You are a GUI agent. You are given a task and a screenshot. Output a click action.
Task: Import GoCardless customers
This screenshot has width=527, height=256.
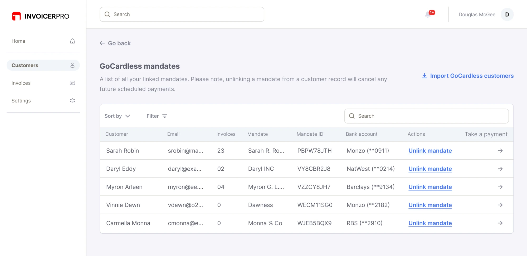[468, 76]
